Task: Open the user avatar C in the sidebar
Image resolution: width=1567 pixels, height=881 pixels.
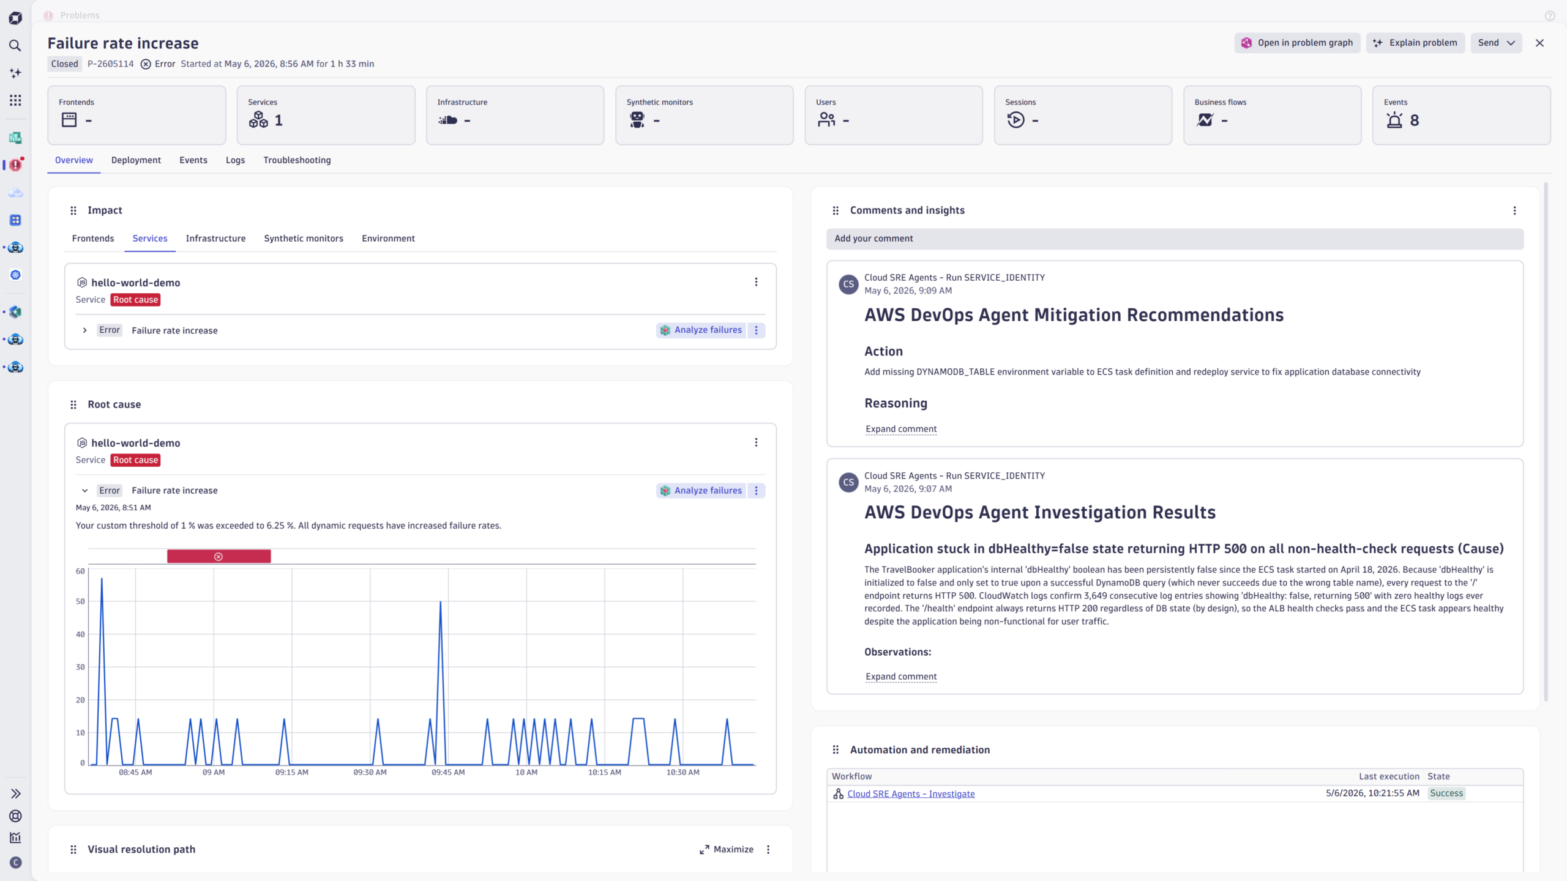Action: point(15,863)
